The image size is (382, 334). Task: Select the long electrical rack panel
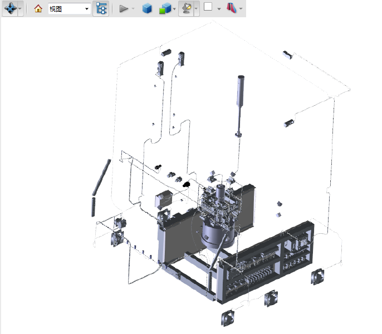tap(266, 264)
